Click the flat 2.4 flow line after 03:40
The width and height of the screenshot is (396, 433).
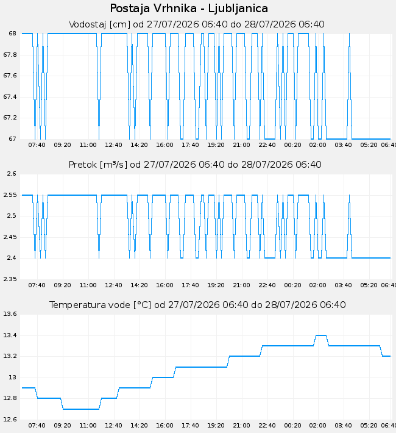[371, 258]
